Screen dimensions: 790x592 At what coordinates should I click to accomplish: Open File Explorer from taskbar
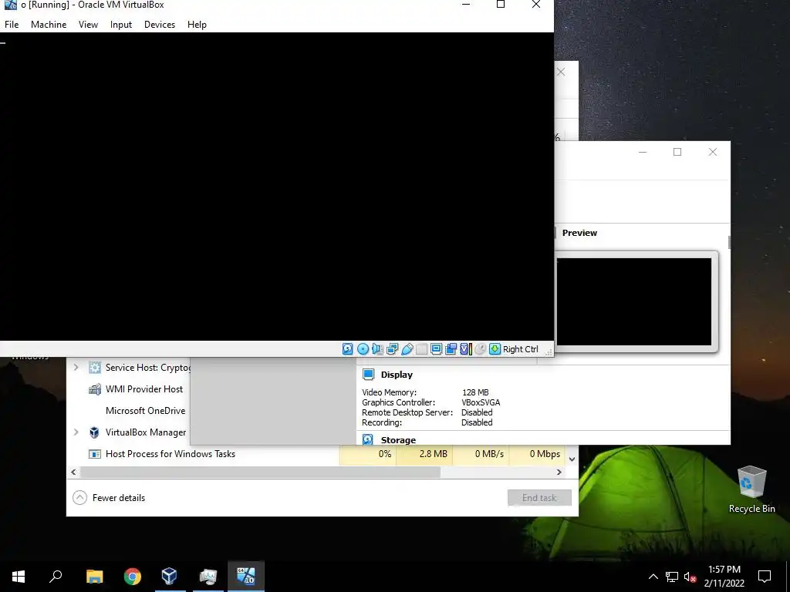[x=94, y=577]
